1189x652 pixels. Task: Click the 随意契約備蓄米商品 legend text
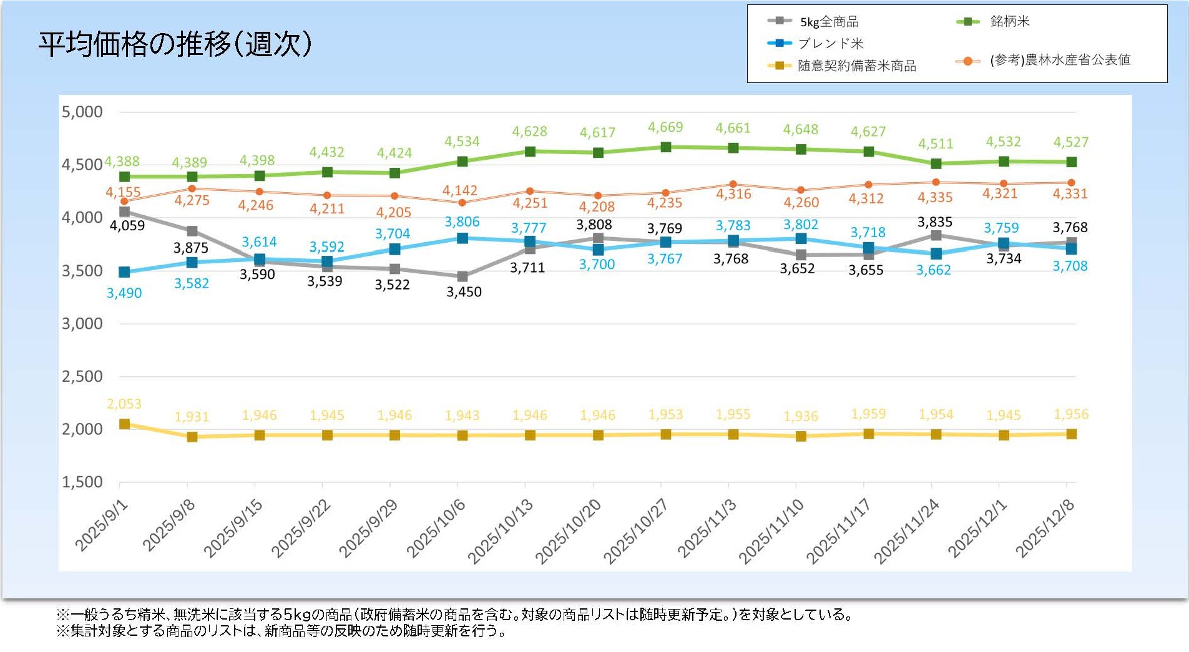point(856,66)
